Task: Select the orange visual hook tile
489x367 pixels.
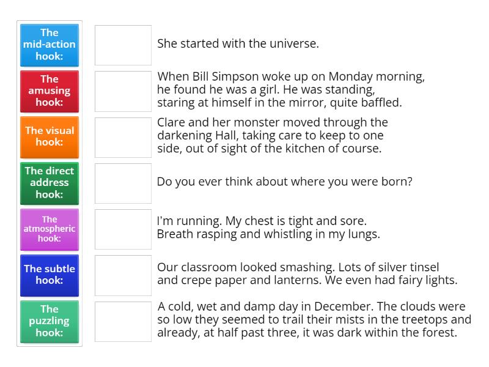Action: 50,136
